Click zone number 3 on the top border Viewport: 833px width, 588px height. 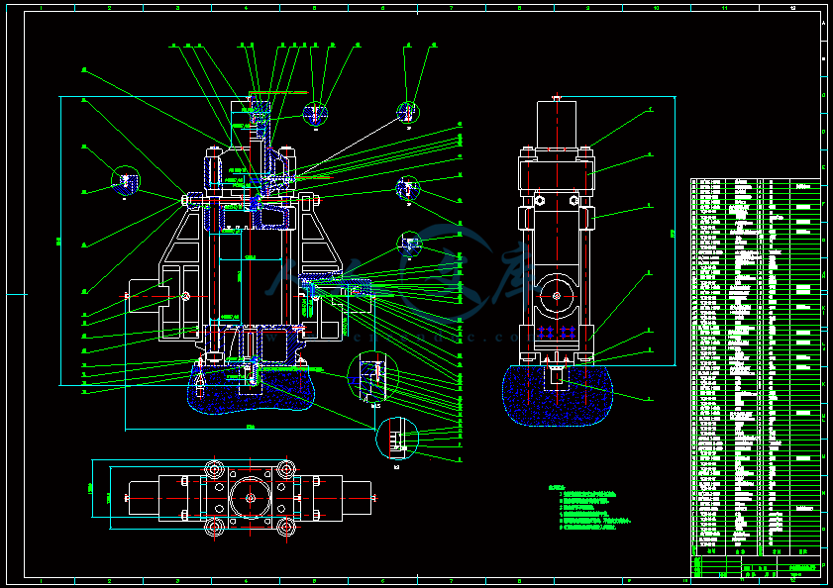click(x=177, y=8)
